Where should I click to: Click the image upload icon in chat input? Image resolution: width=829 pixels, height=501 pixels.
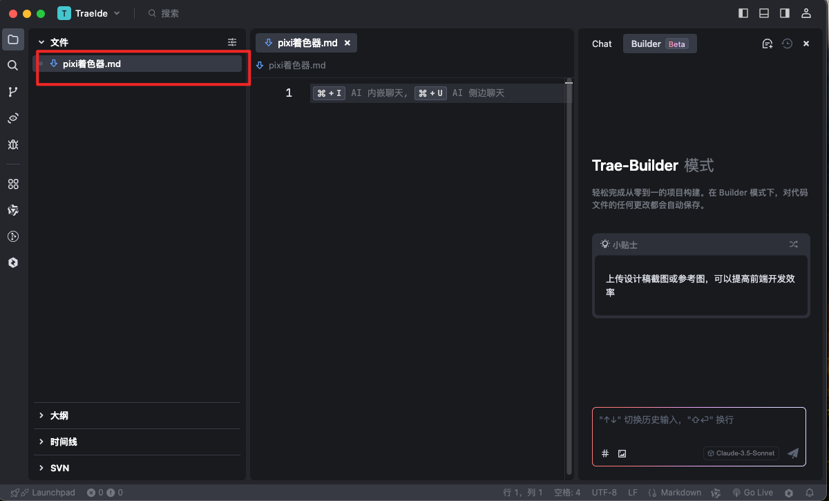coord(622,453)
